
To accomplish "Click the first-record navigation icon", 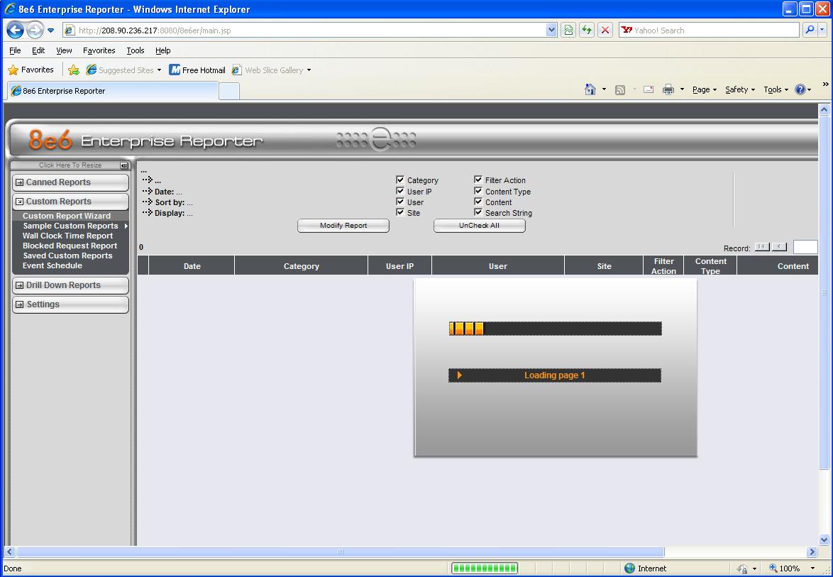I will (x=762, y=247).
